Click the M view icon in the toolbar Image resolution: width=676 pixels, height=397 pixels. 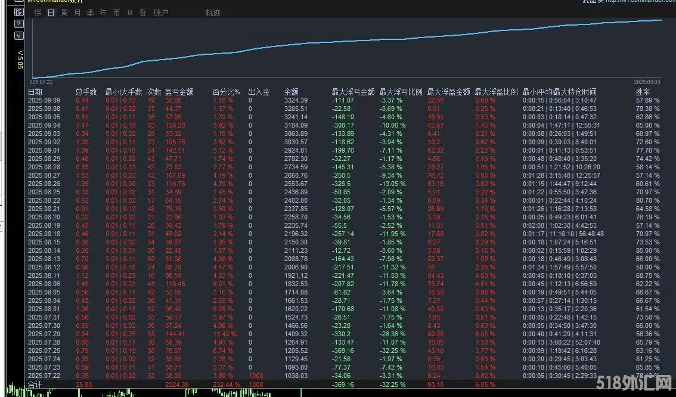click(129, 12)
